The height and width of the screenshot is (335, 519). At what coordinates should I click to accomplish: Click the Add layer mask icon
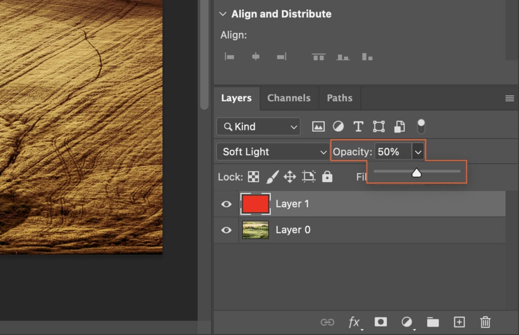381,322
